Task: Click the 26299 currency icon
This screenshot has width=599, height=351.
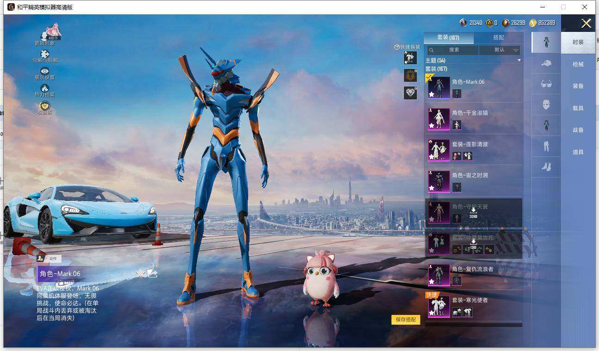Action: point(506,23)
